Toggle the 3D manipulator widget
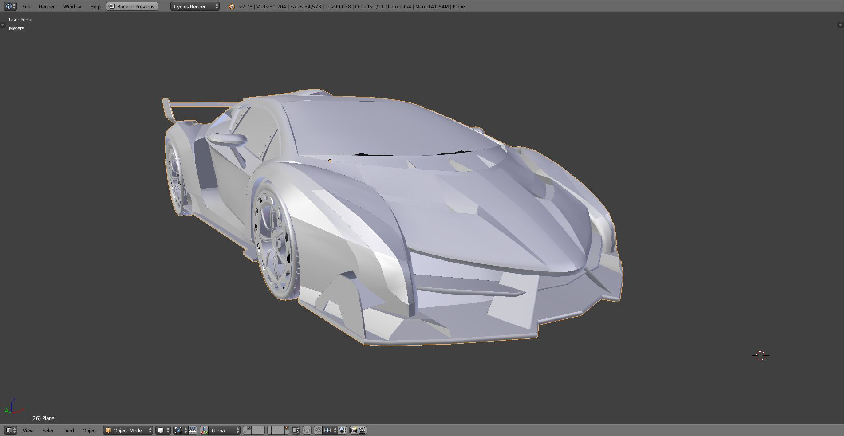The width and height of the screenshot is (844, 436). tap(204, 430)
